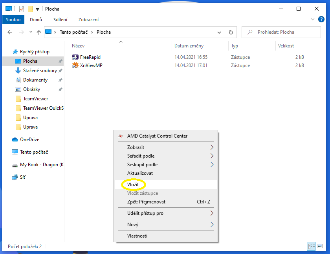Expand the address bar history dropdown
Viewport: 330px width, 254px height.
(x=219, y=32)
